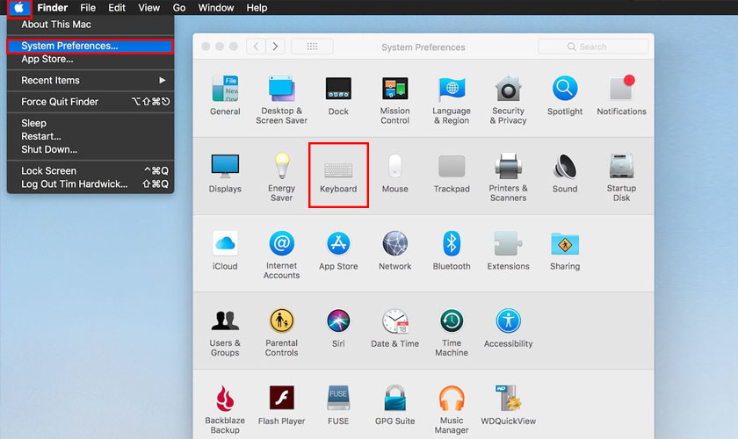Open Time Machine preferences
Image resolution: width=738 pixels, height=439 pixels.
452,332
